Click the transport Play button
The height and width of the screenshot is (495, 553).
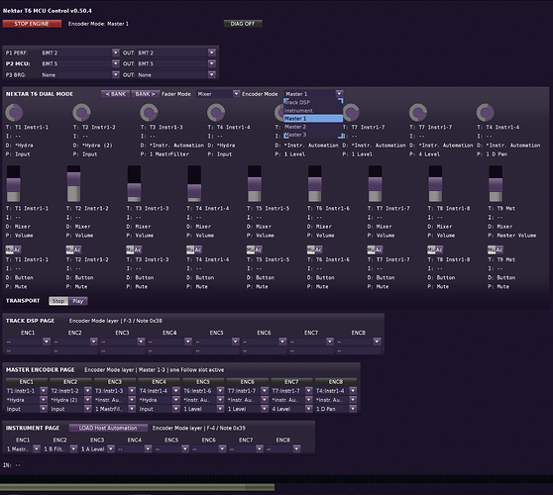tap(78, 301)
